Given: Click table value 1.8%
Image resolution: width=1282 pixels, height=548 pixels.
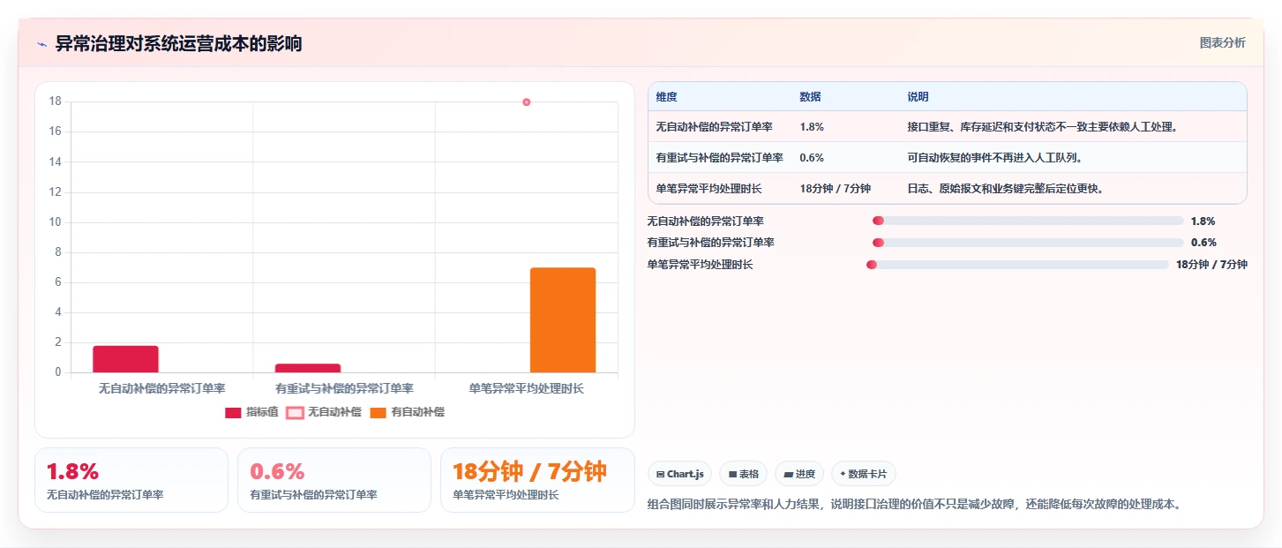Looking at the screenshot, I should click(812, 127).
